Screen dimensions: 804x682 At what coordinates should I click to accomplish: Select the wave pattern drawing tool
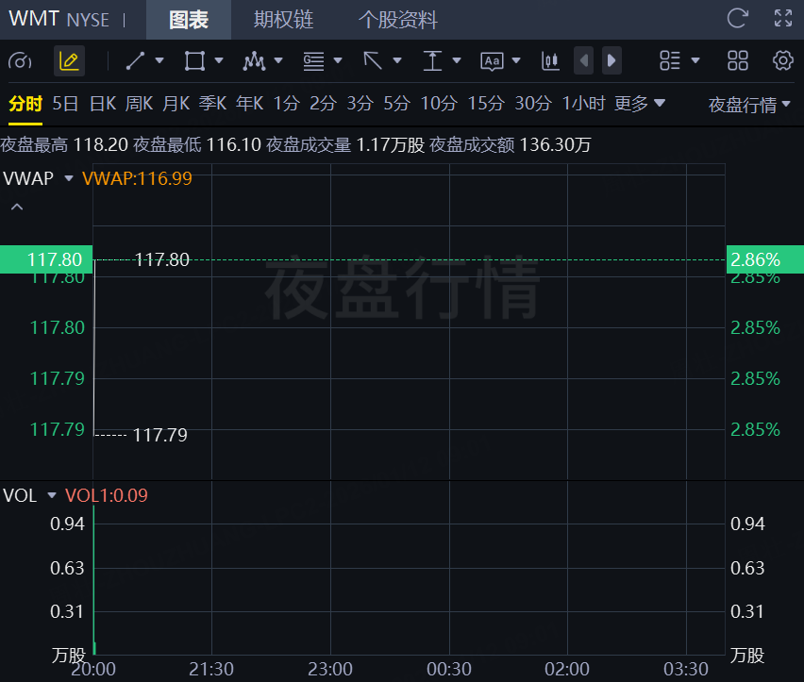(x=254, y=61)
